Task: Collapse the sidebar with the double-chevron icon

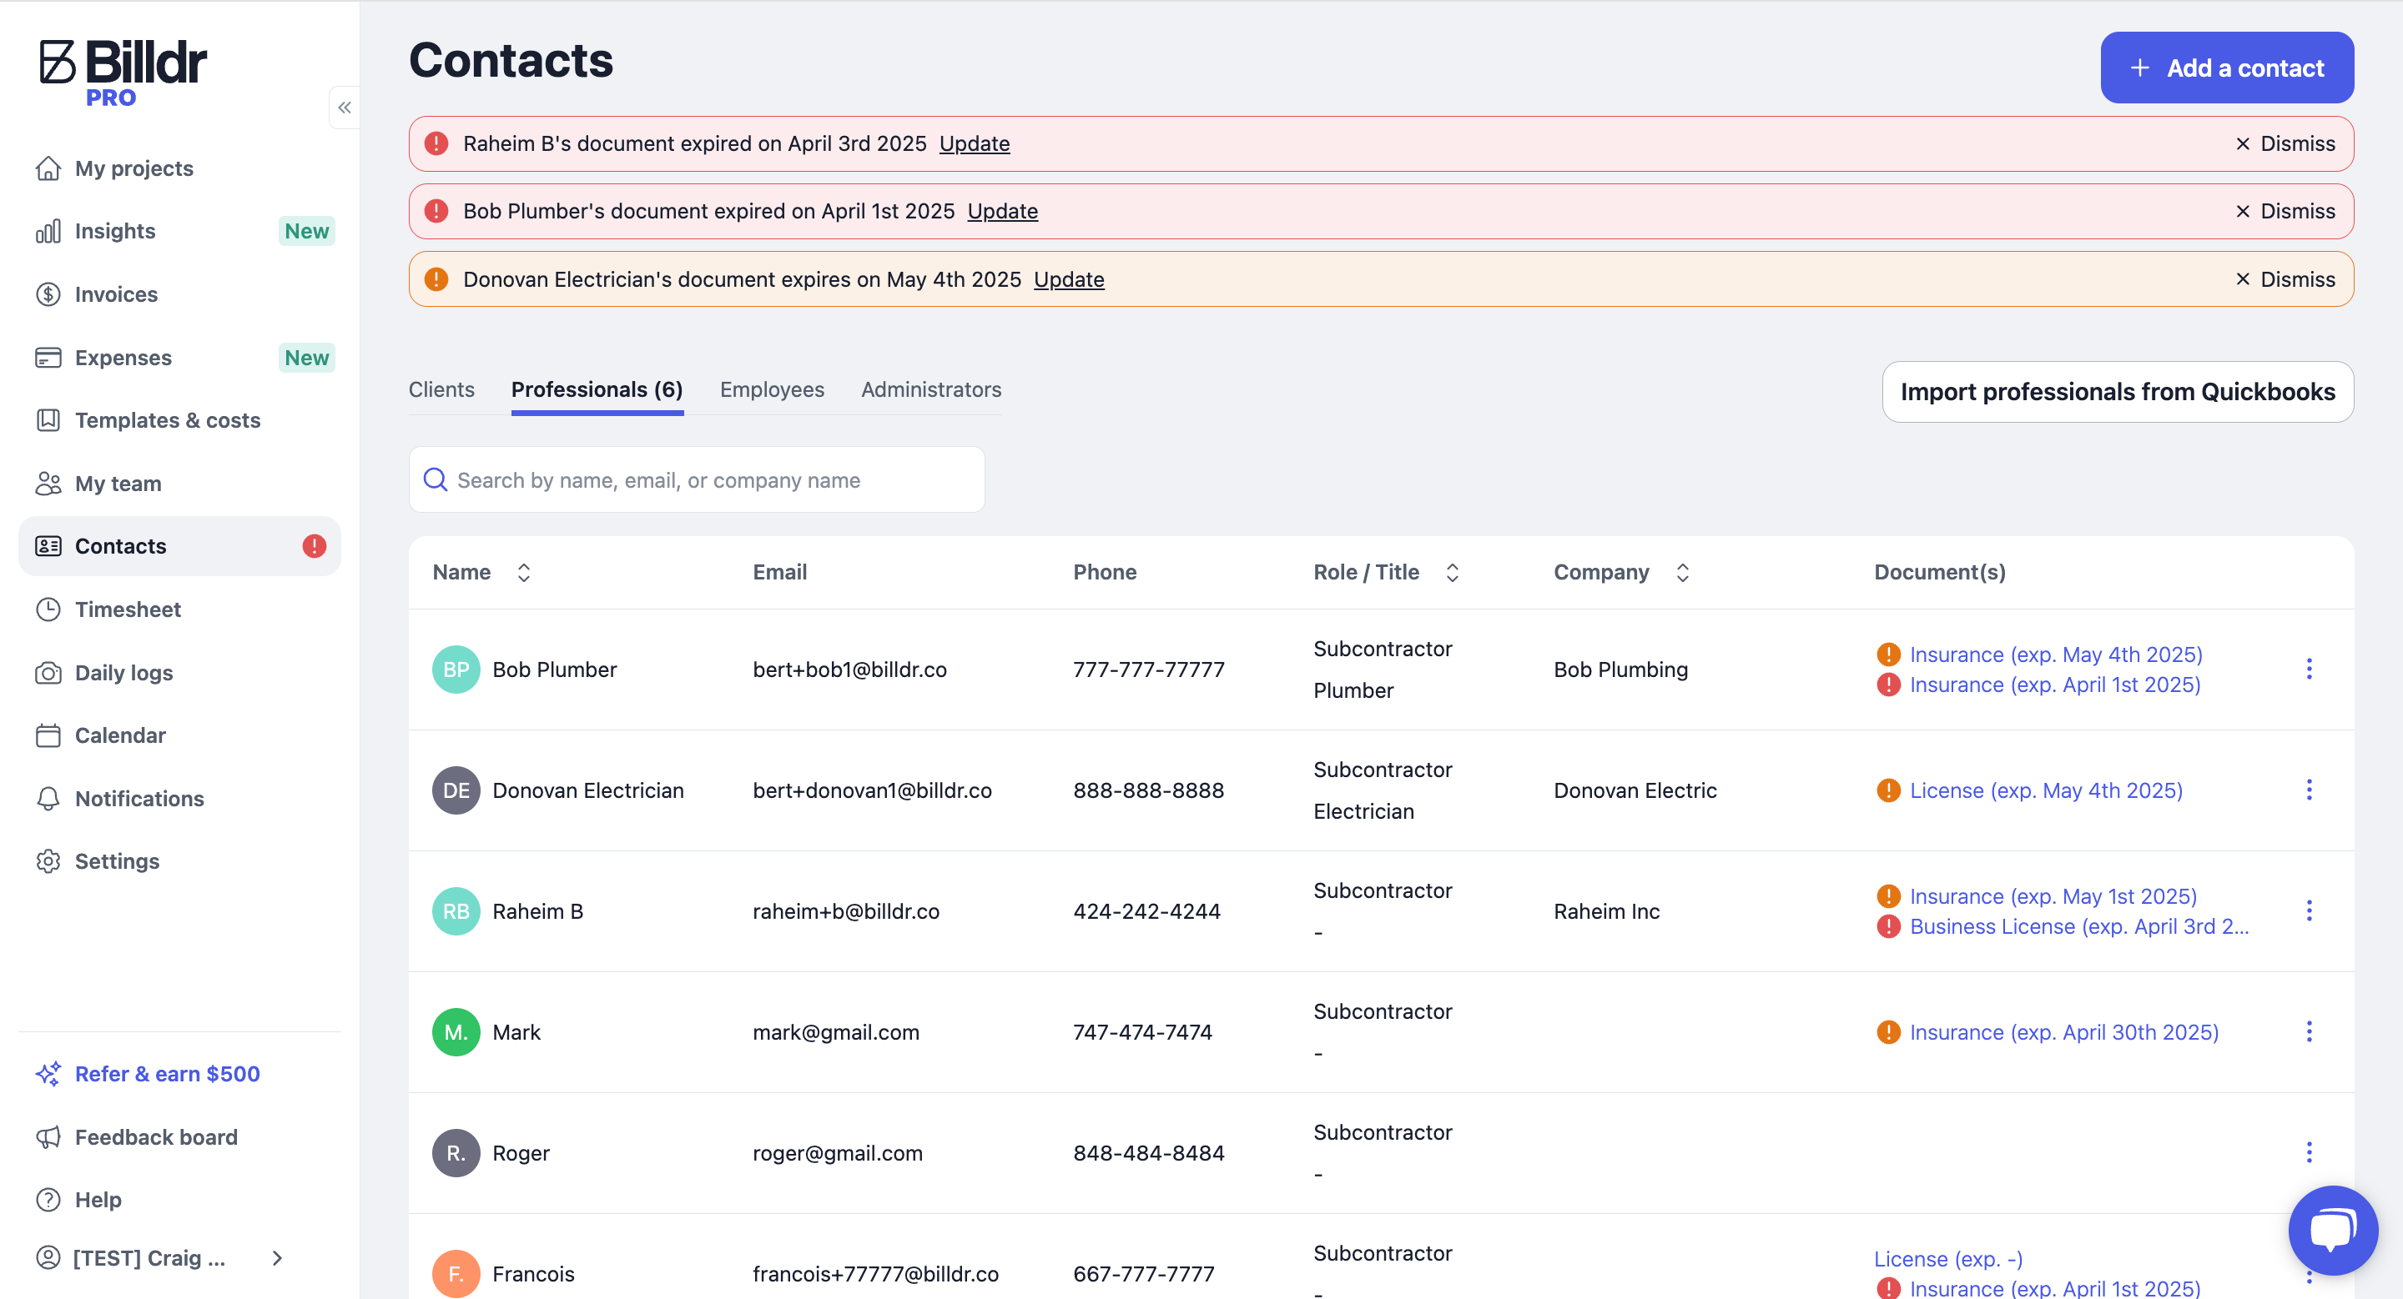Action: click(x=345, y=108)
